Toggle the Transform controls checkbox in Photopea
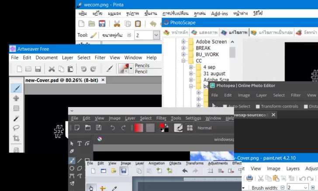This screenshot has height=191, width=318. tap(258, 106)
